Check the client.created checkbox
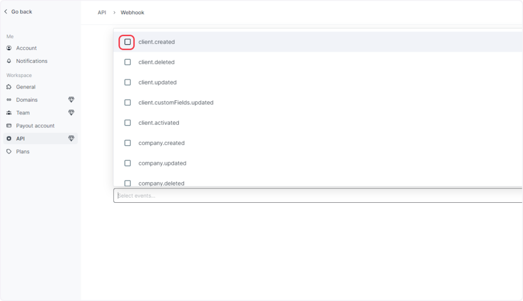 128,42
